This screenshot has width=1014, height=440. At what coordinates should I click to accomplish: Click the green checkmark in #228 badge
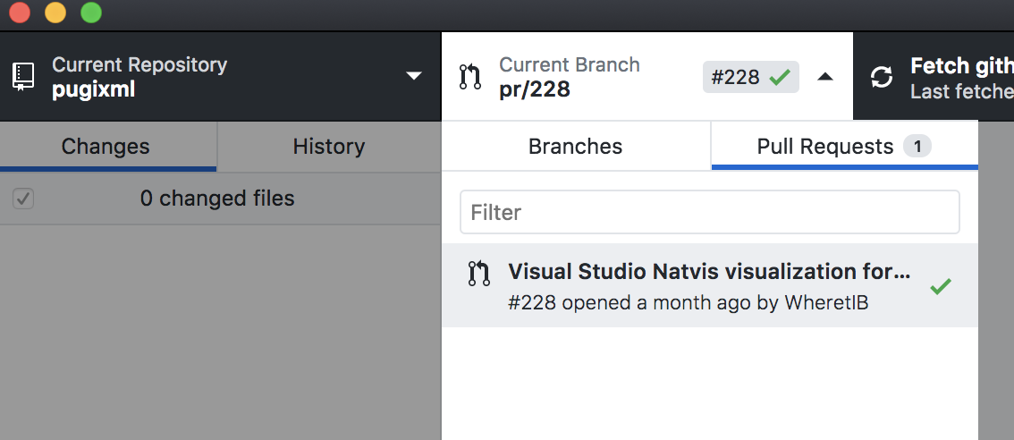tap(780, 77)
